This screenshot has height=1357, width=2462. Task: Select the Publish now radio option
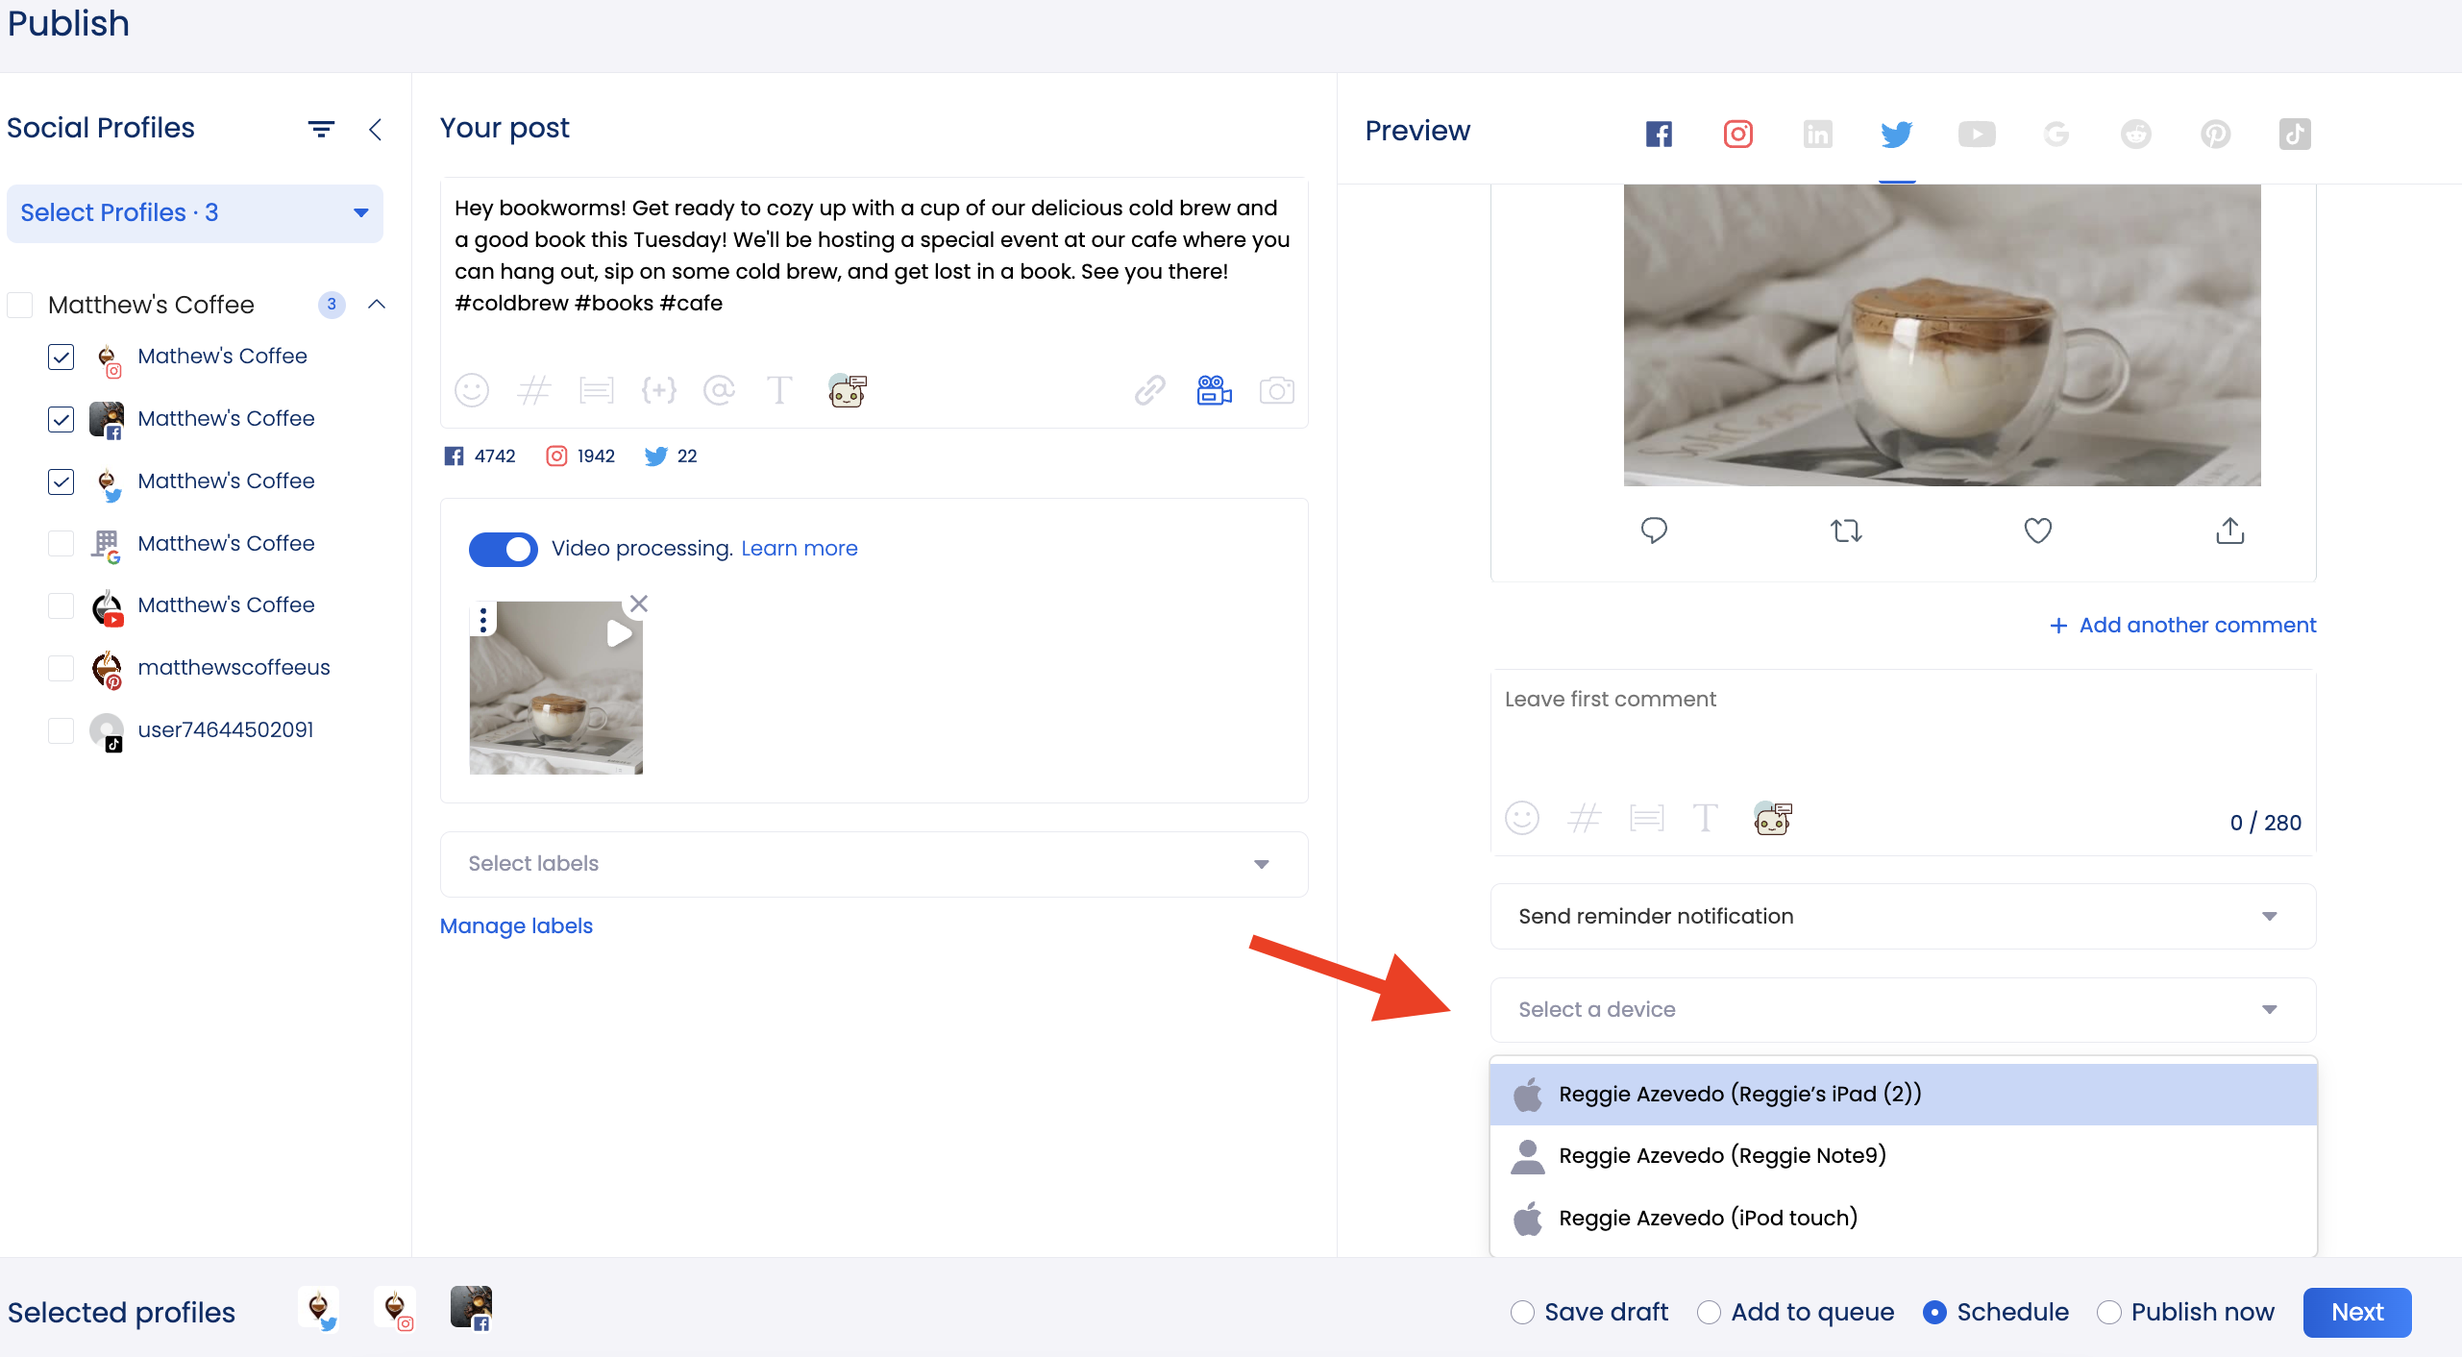click(2109, 1313)
